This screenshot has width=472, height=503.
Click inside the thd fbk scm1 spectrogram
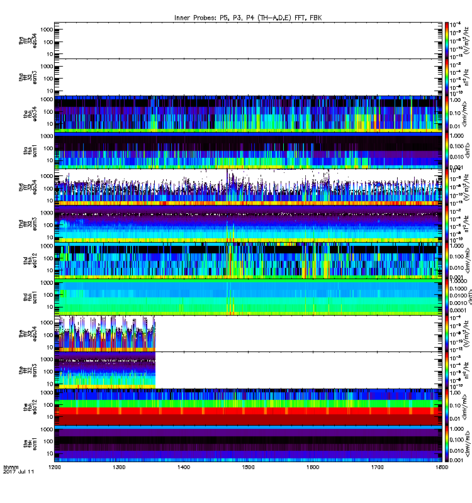click(x=248, y=297)
